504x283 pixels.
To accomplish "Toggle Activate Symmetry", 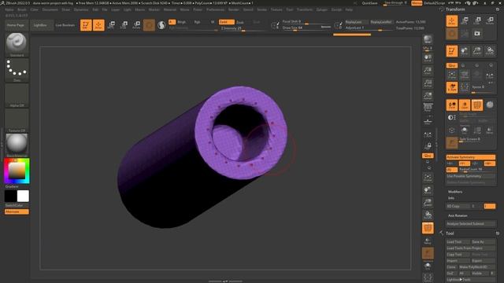I will coord(471,157).
